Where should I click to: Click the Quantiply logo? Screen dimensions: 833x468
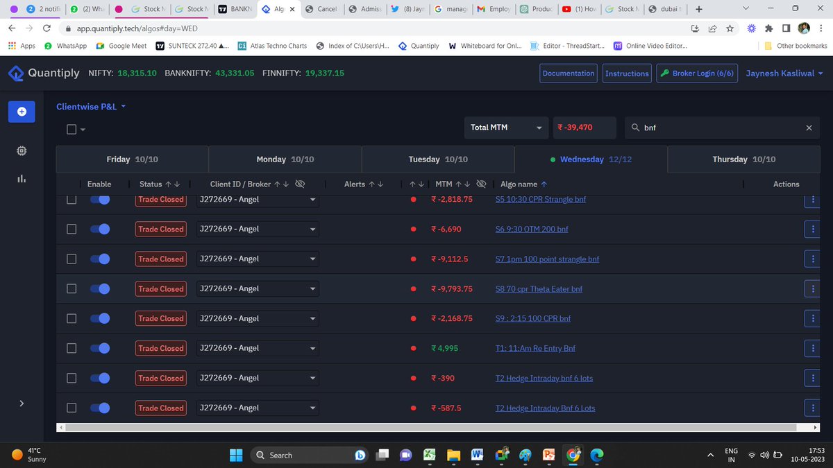(x=44, y=73)
